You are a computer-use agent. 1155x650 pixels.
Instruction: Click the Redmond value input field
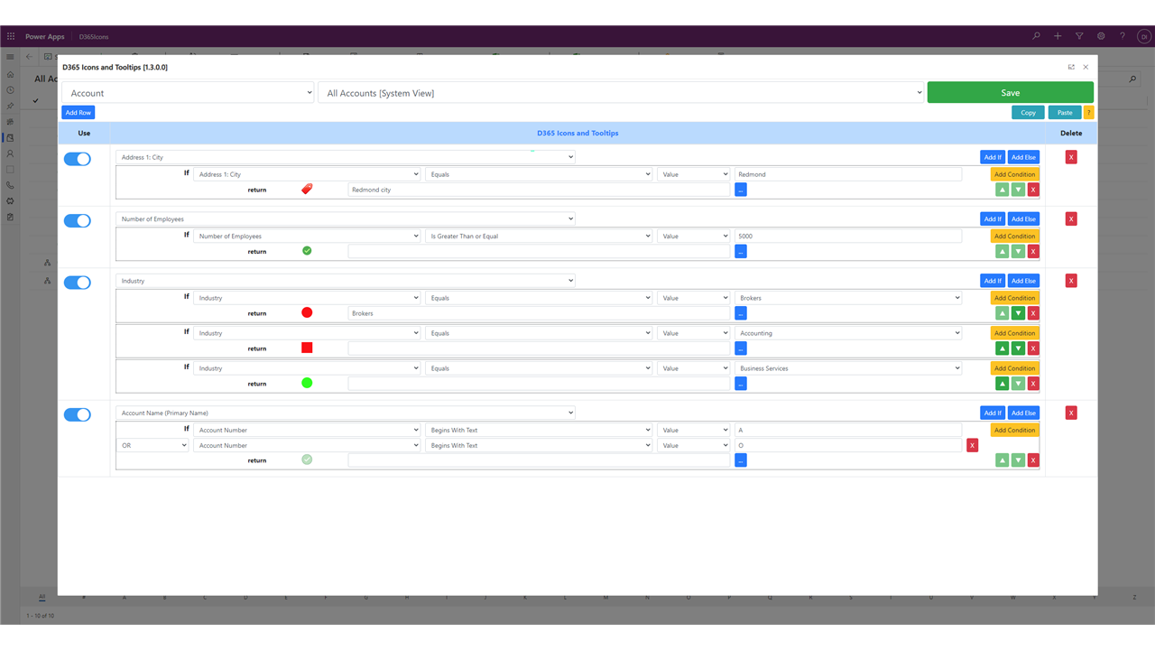[x=848, y=174]
